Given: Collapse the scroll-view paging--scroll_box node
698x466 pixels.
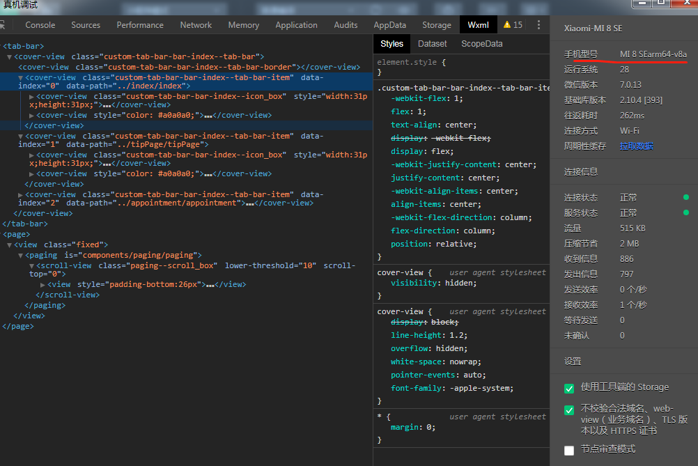Looking at the screenshot, I should 32,266.
